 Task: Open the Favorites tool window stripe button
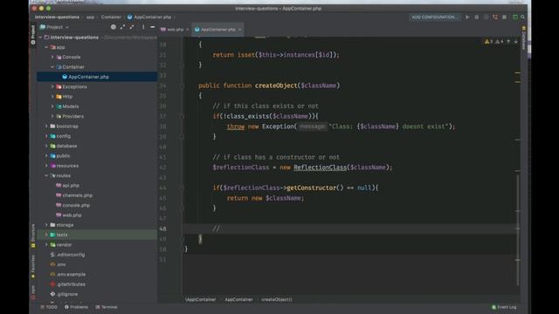coord(33,266)
